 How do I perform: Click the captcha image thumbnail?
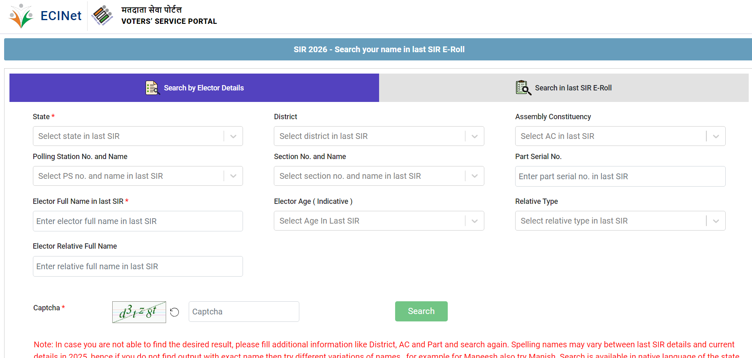(139, 312)
